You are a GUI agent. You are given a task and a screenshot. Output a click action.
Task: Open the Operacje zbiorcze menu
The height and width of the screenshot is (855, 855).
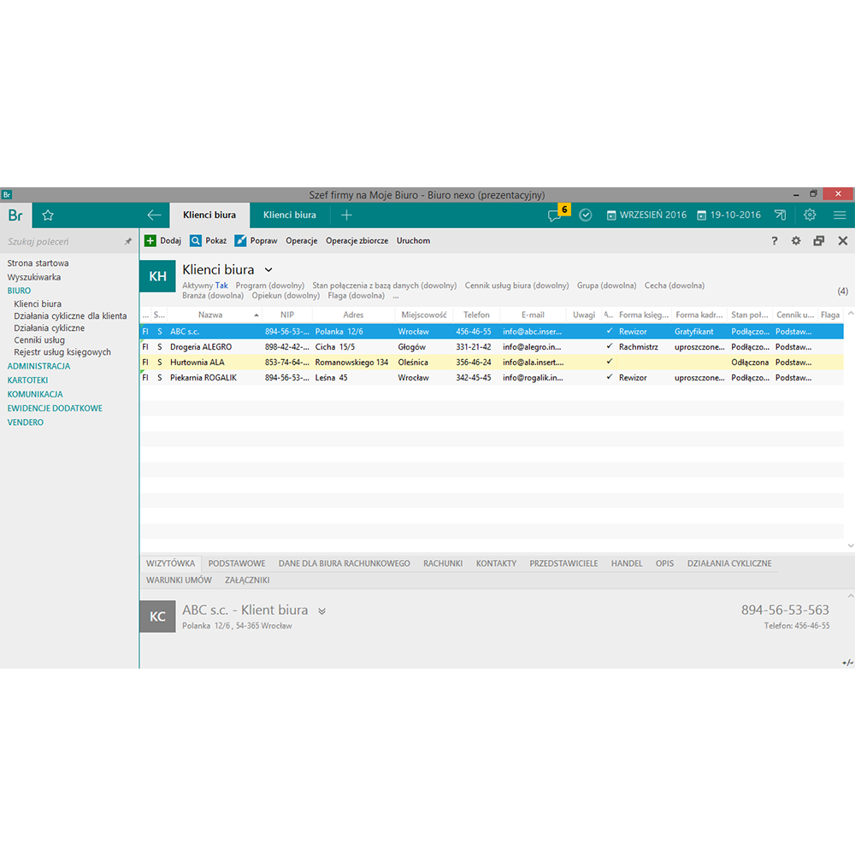click(x=357, y=241)
